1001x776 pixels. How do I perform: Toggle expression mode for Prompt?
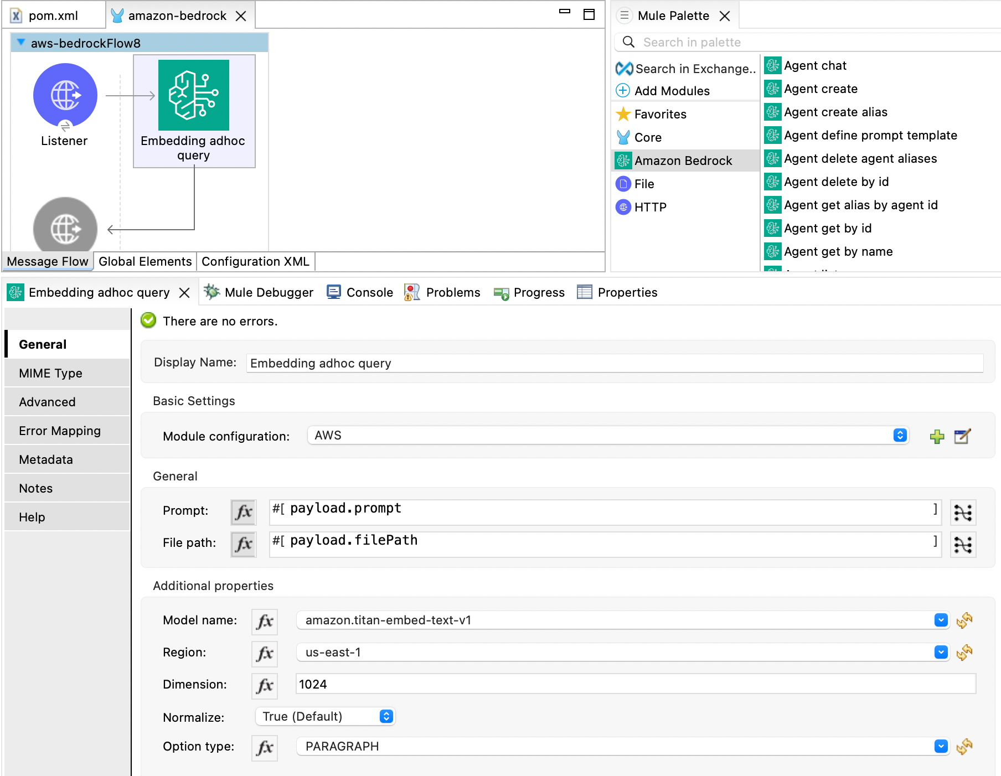pyautogui.click(x=244, y=513)
